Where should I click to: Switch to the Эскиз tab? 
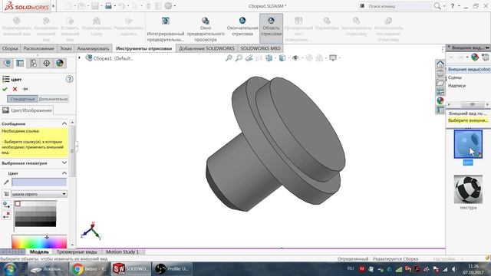pos(66,48)
